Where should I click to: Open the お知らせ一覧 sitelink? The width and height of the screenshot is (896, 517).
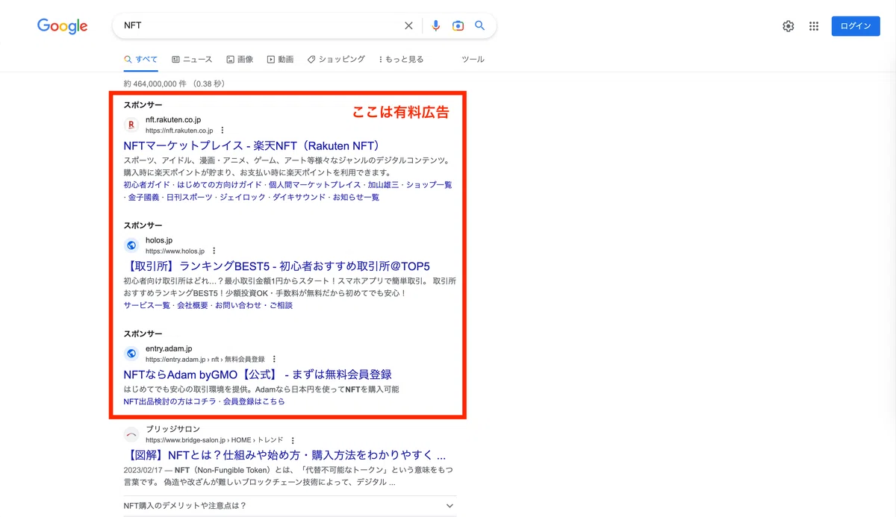(356, 197)
